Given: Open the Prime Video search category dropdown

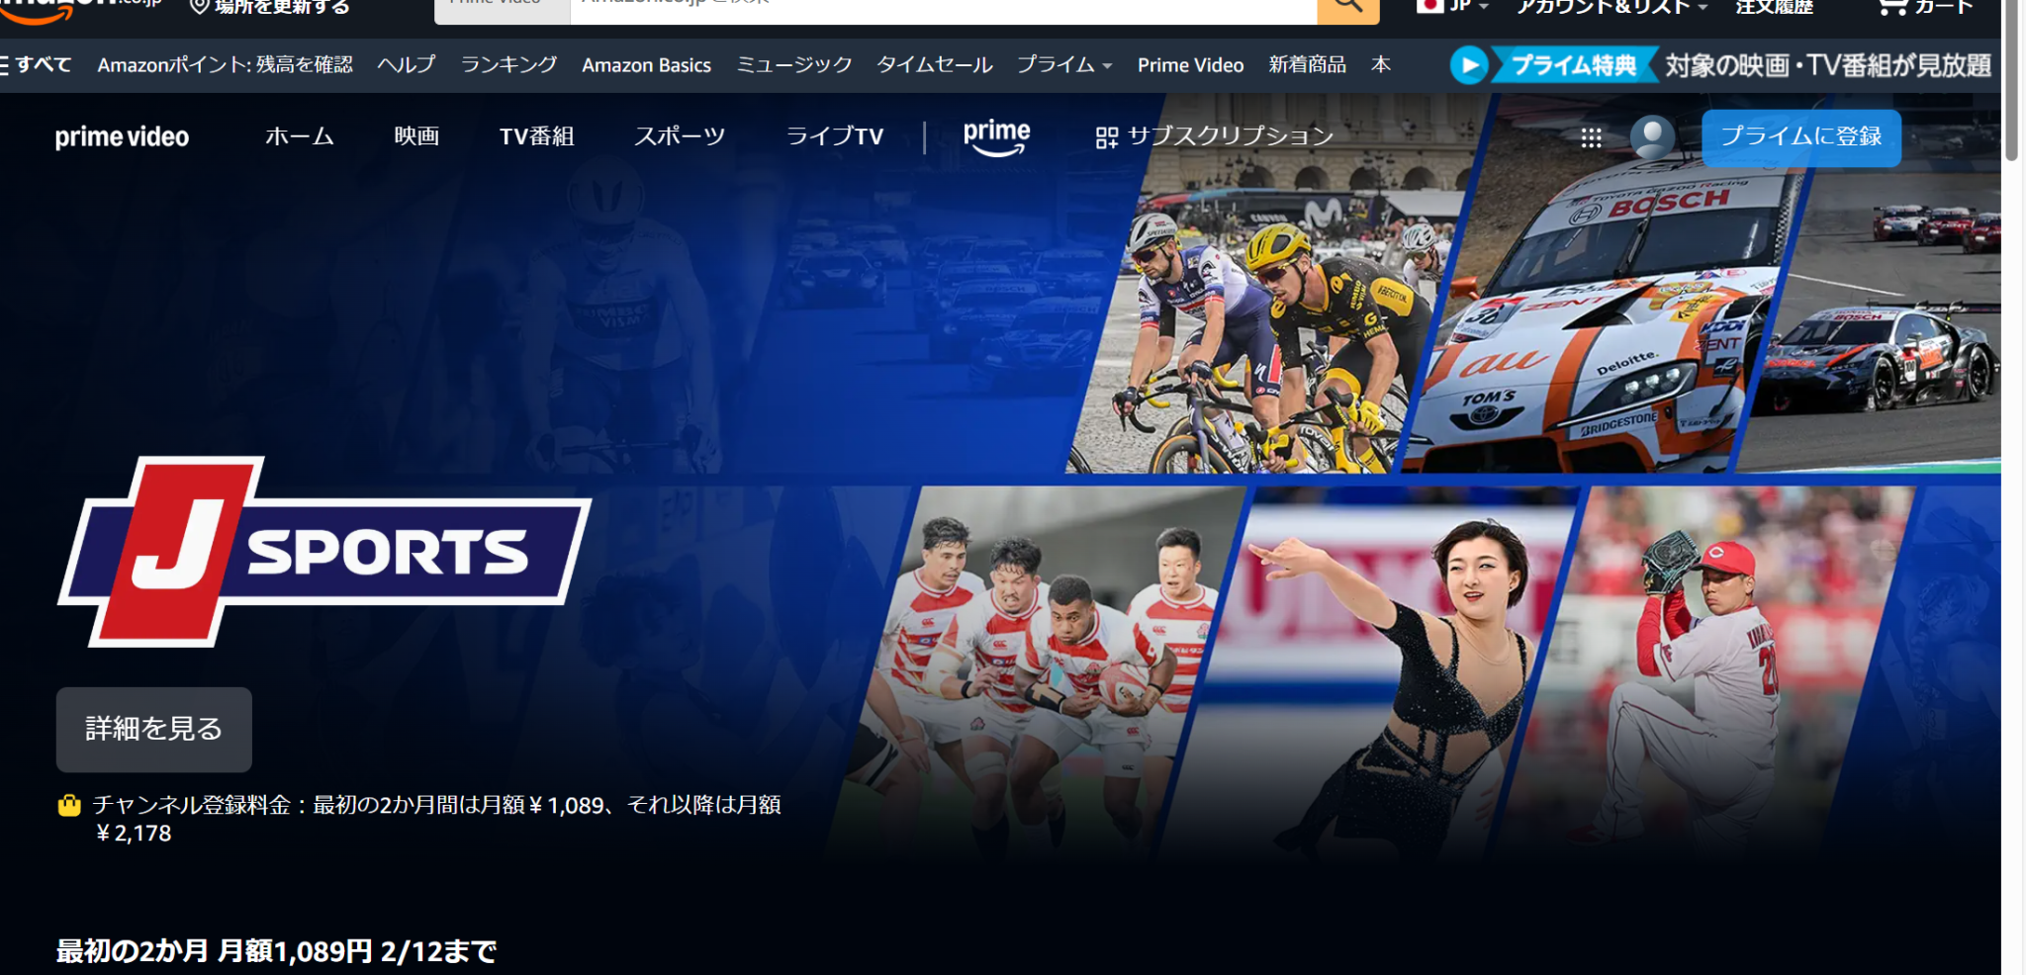Looking at the screenshot, I should (x=502, y=6).
